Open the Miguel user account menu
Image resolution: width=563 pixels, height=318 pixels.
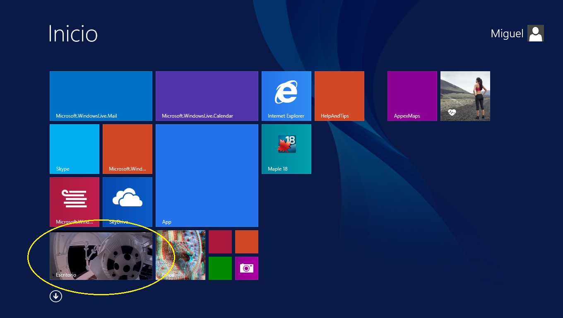pos(507,34)
